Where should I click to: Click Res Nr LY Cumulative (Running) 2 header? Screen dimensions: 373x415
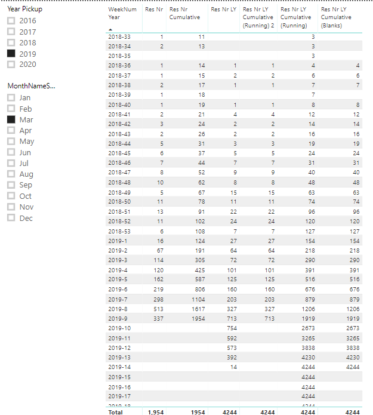tap(258, 17)
